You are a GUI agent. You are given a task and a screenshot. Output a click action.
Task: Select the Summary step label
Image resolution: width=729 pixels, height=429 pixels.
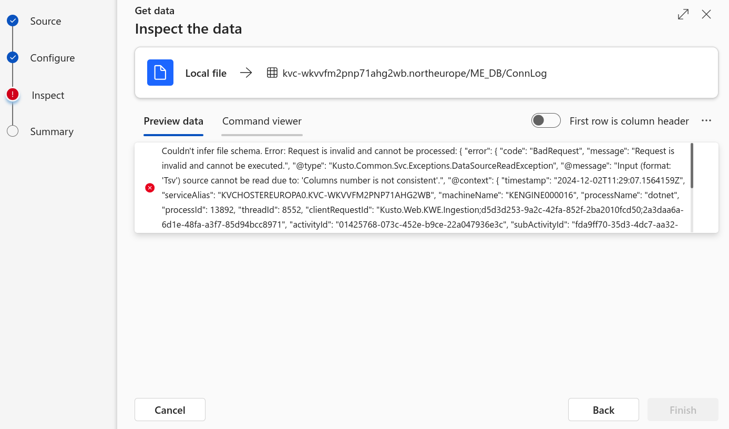(x=52, y=131)
